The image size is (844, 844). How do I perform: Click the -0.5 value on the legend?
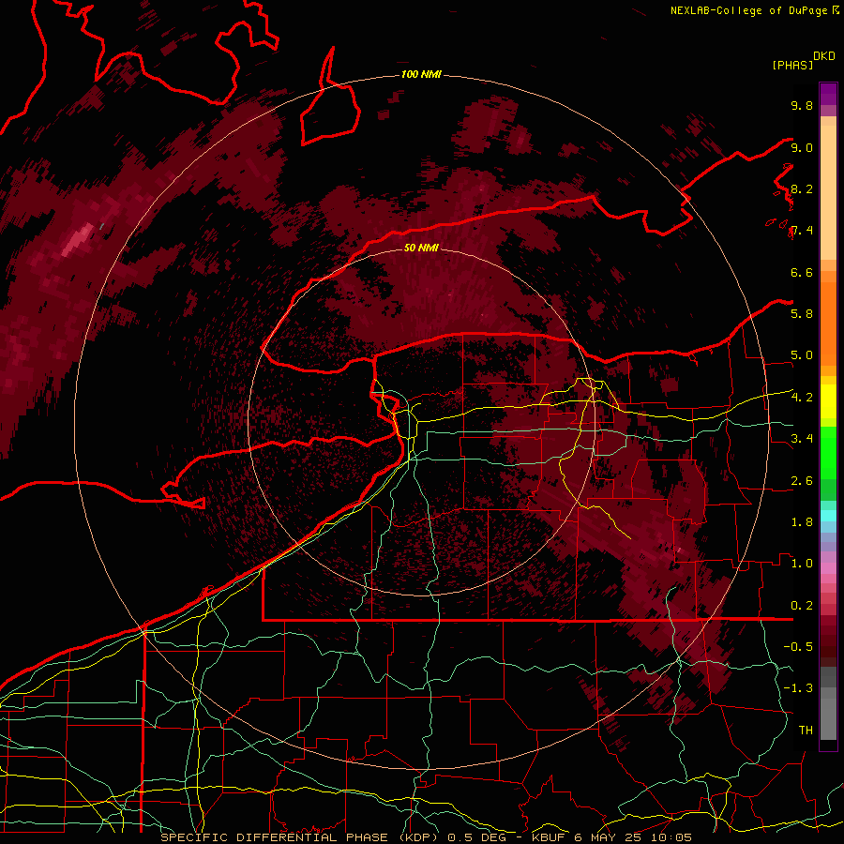click(x=798, y=647)
